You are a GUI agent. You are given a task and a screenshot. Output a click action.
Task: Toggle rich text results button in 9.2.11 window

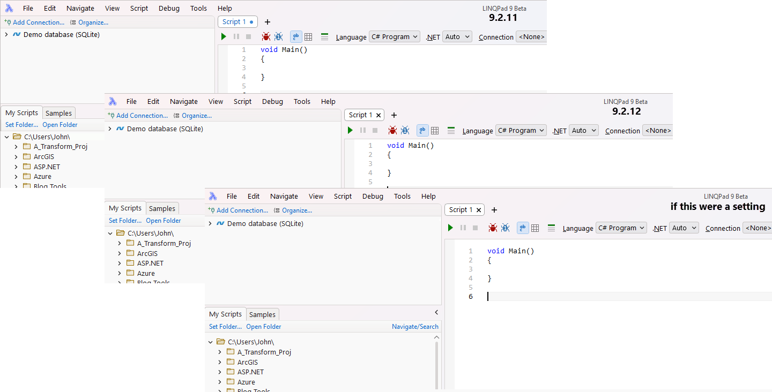point(296,36)
